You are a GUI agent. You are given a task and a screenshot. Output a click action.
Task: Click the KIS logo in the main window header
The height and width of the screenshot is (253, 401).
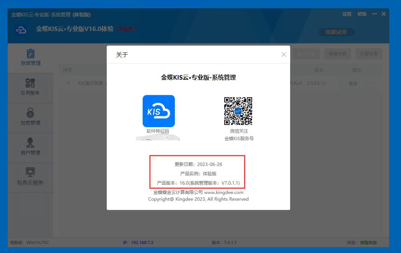click(21, 30)
